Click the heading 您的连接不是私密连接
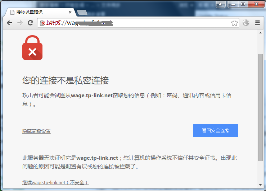266x191 pixels. 66,80
